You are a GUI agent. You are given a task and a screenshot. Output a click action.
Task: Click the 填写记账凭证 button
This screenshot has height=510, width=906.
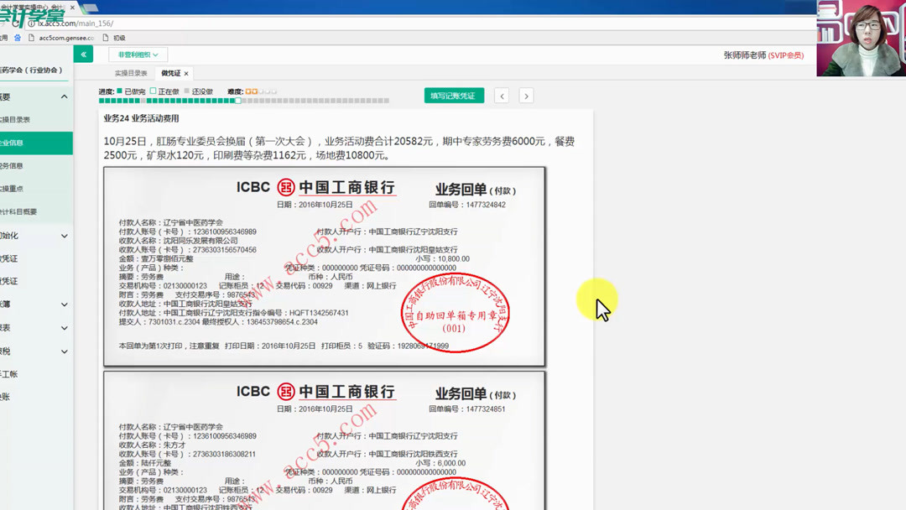tap(454, 95)
